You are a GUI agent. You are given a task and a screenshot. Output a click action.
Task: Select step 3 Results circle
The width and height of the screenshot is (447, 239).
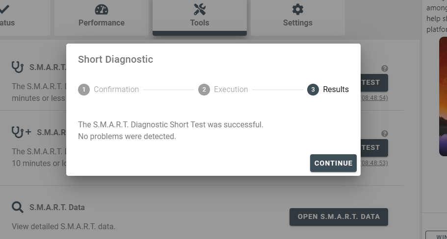pyautogui.click(x=313, y=90)
